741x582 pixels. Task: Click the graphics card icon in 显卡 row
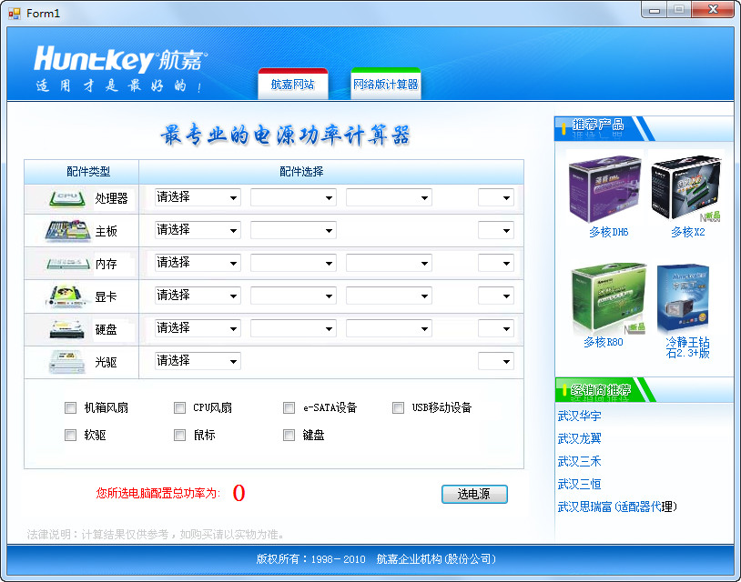[66, 296]
